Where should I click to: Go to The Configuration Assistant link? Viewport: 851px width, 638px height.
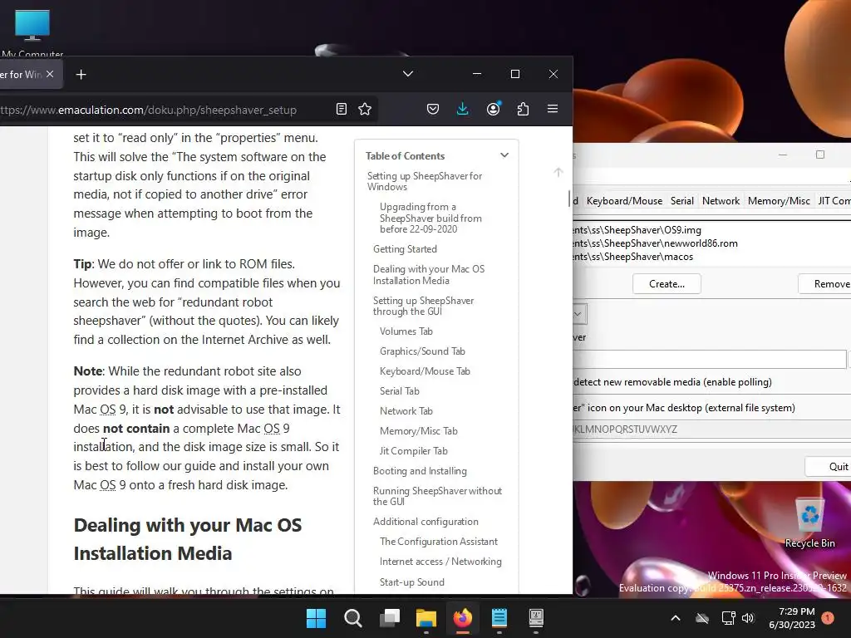click(x=439, y=542)
